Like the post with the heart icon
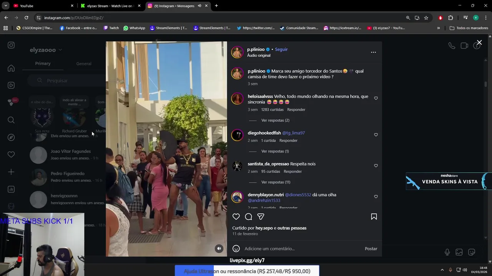This screenshot has height=276, width=492. pyautogui.click(x=236, y=217)
